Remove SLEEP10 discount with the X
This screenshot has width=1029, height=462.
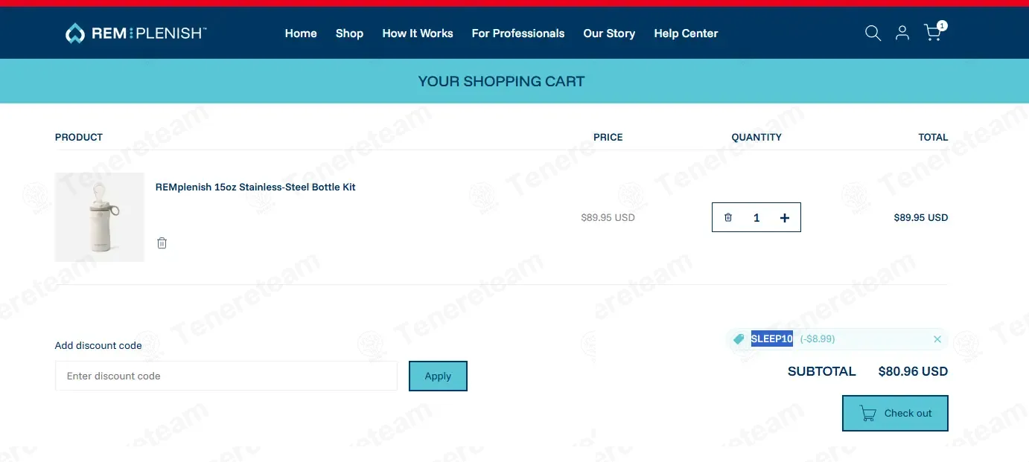tap(937, 339)
